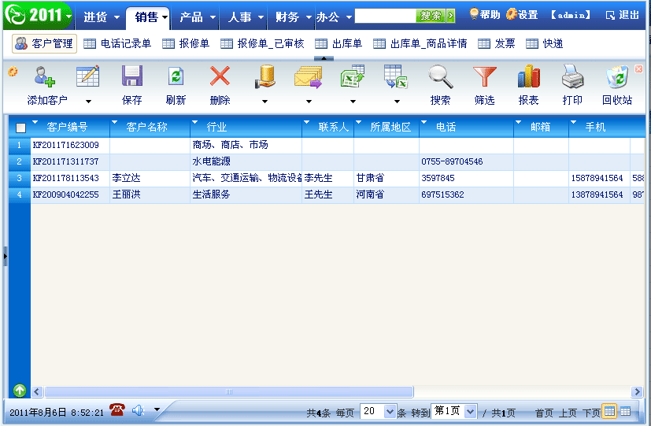Viewport: 651px width, 426px height.
Task: Open the 人事 menu
Action: click(246, 17)
